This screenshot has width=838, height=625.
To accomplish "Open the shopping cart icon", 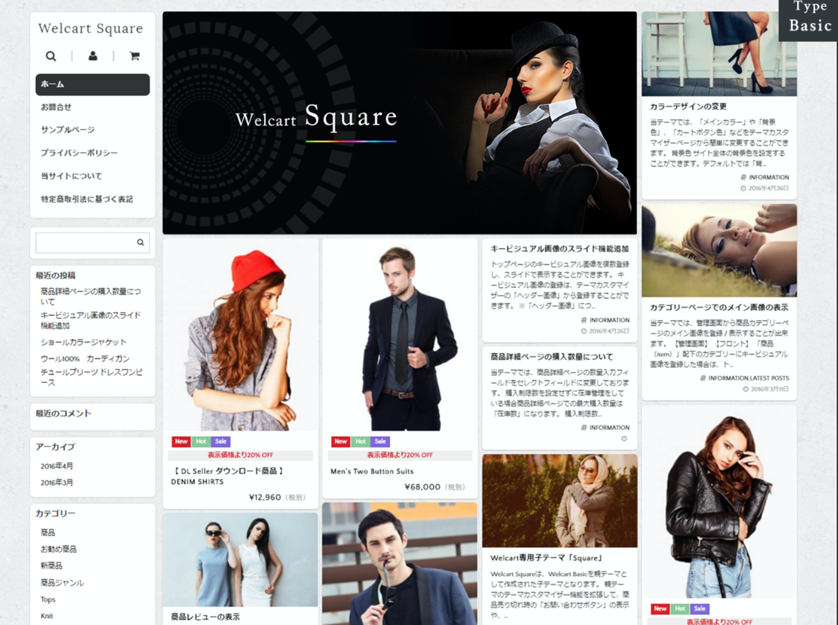I will point(135,56).
